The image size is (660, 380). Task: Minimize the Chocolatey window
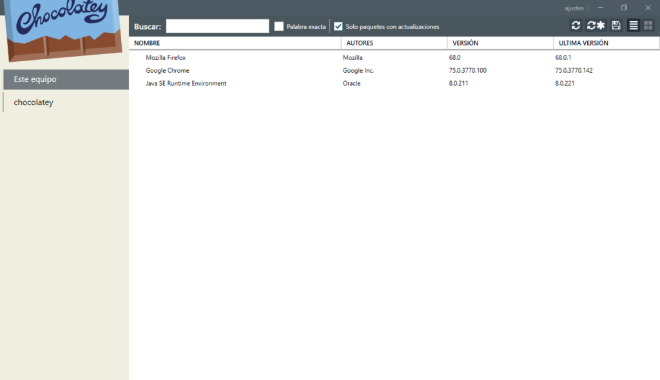click(601, 8)
